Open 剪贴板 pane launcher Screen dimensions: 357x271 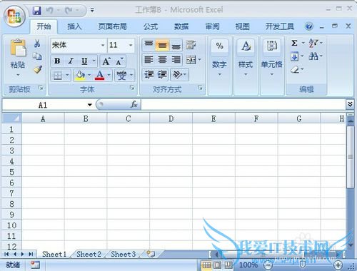click(x=41, y=88)
